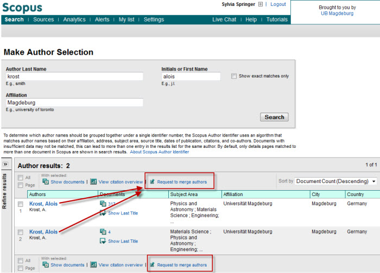The image size is (380, 273).
Task: Click Show Last Title icon for author 1
Action: coord(103,213)
